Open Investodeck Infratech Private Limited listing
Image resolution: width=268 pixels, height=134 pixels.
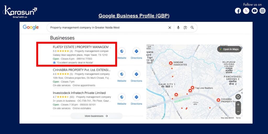(79, 93)
